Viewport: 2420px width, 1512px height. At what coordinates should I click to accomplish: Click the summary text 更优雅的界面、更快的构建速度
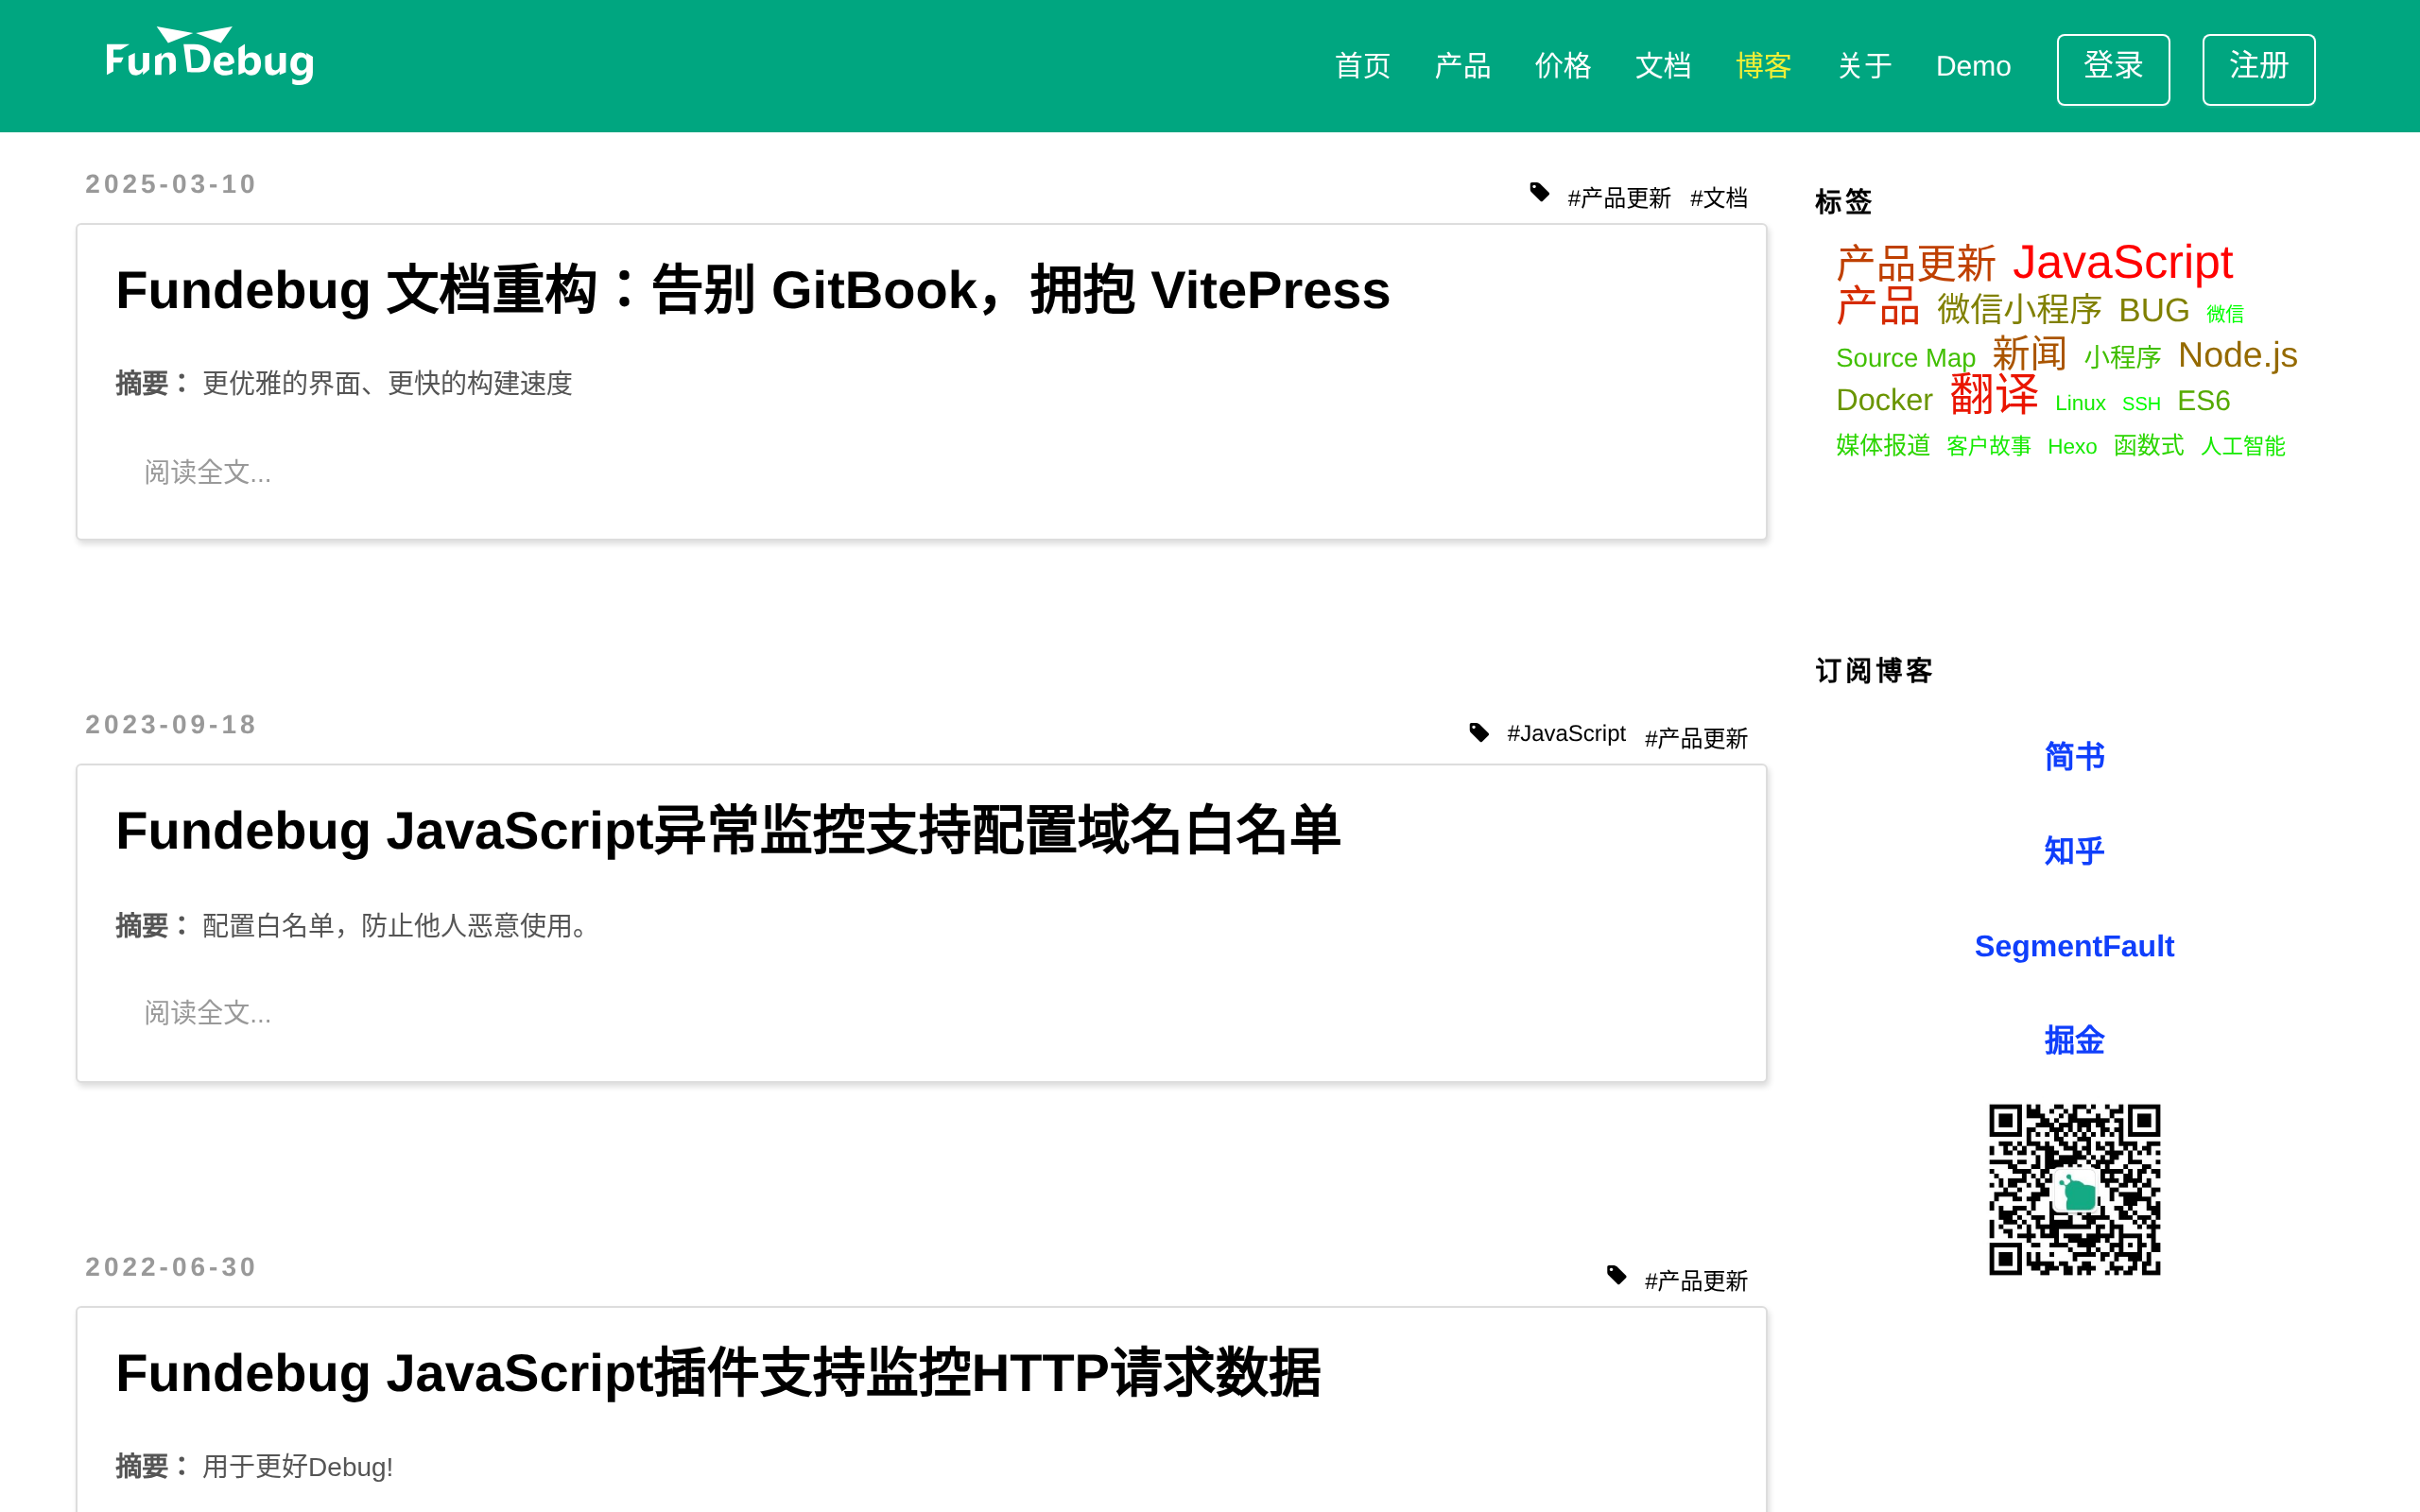[387, 384]
